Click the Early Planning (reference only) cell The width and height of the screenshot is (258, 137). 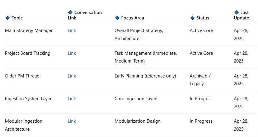(x=145, y=76)
